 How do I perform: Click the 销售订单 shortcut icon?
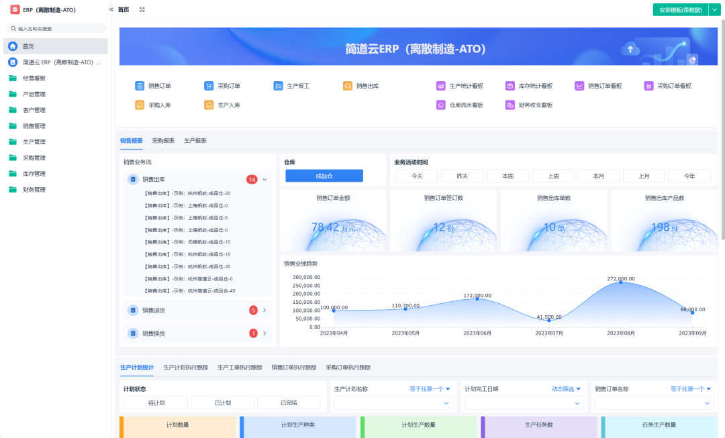140,86
